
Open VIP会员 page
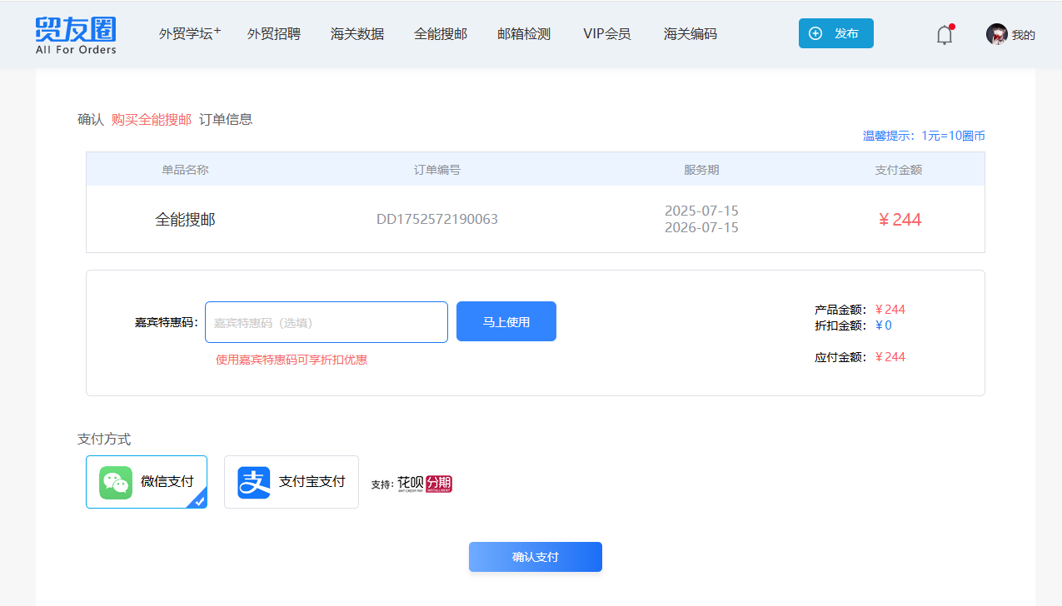(x=607, y=34)
